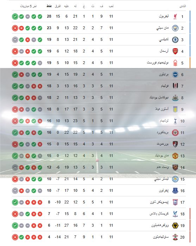The height and width of the screenshot is (246, 196).
Task: Open the نوتينغهام فورست team link
Action: 158,63
